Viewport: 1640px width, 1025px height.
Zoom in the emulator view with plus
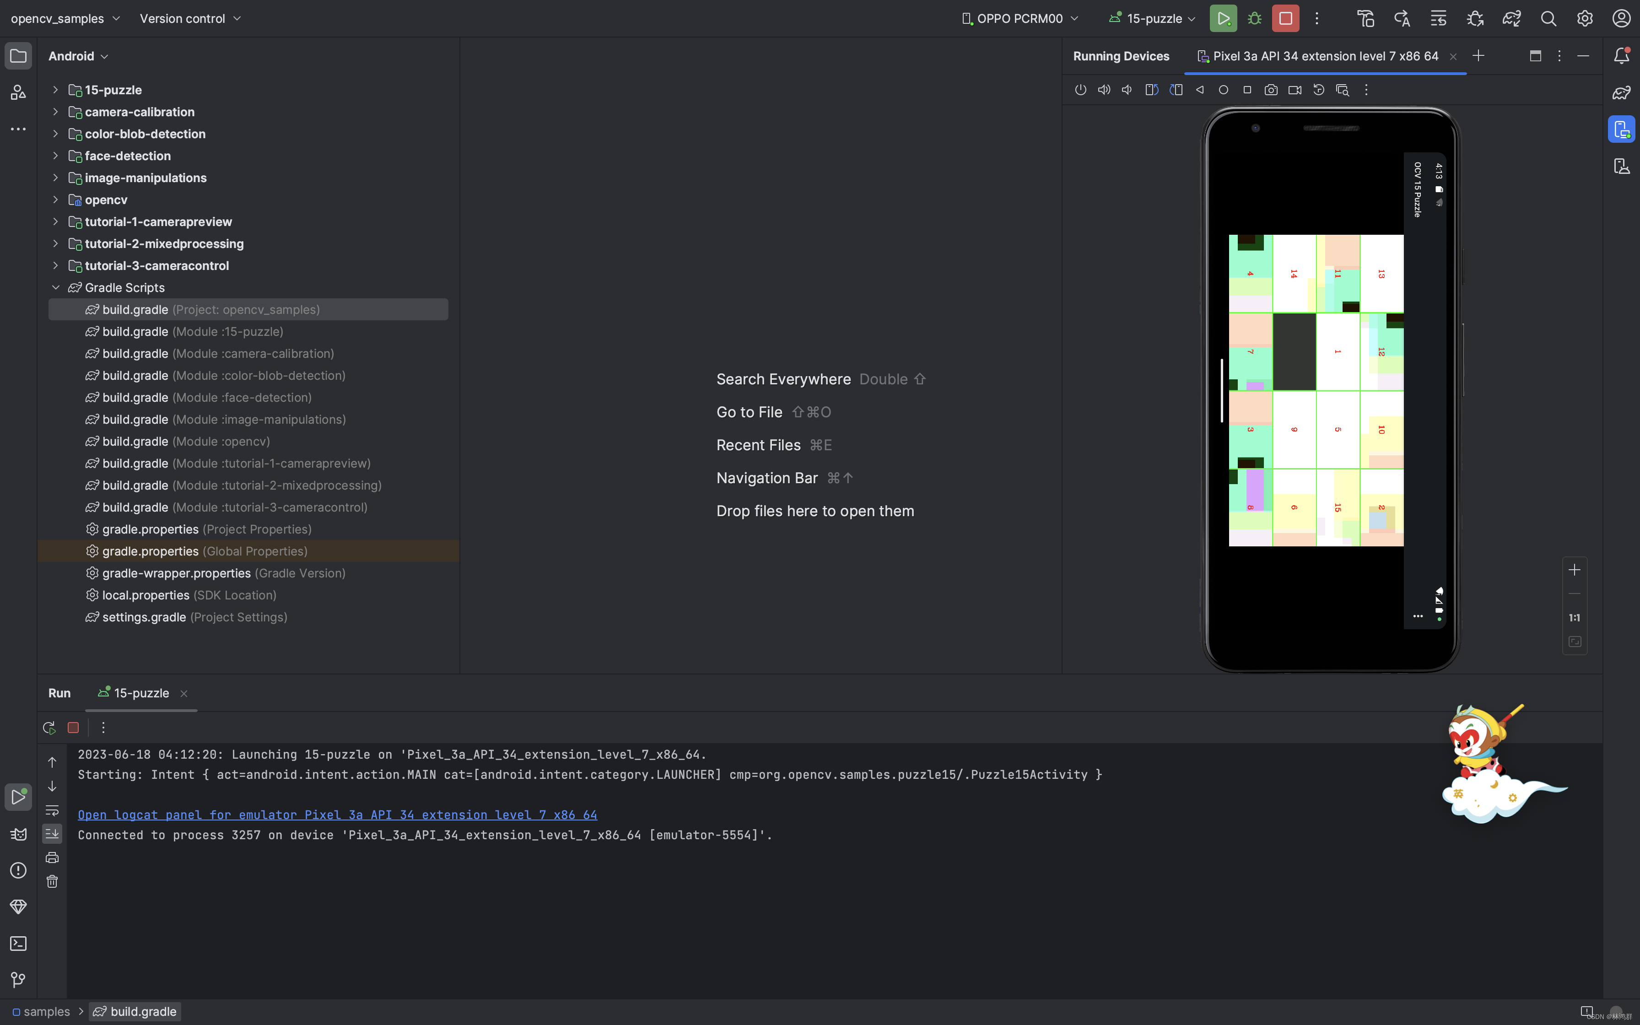pos(1574,570)
